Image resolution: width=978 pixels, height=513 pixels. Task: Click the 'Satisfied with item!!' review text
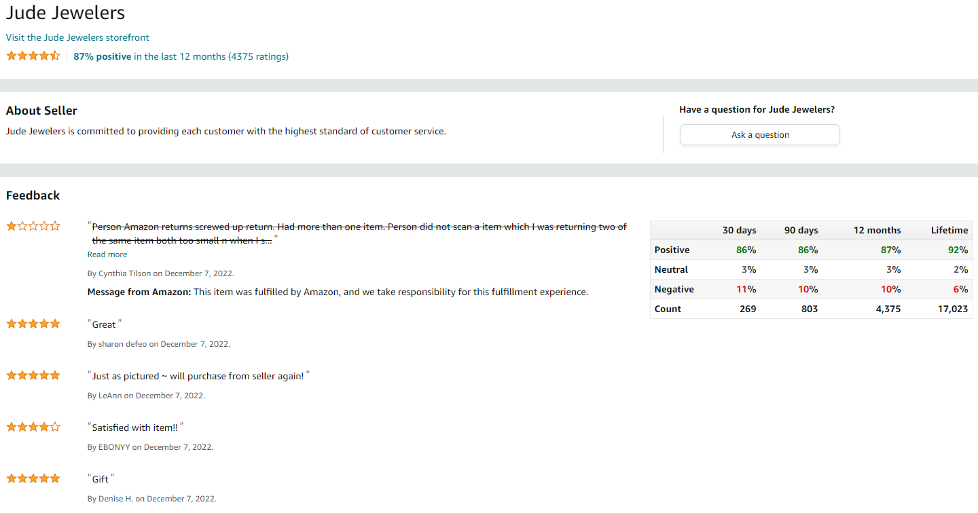[x=134, y=427]
